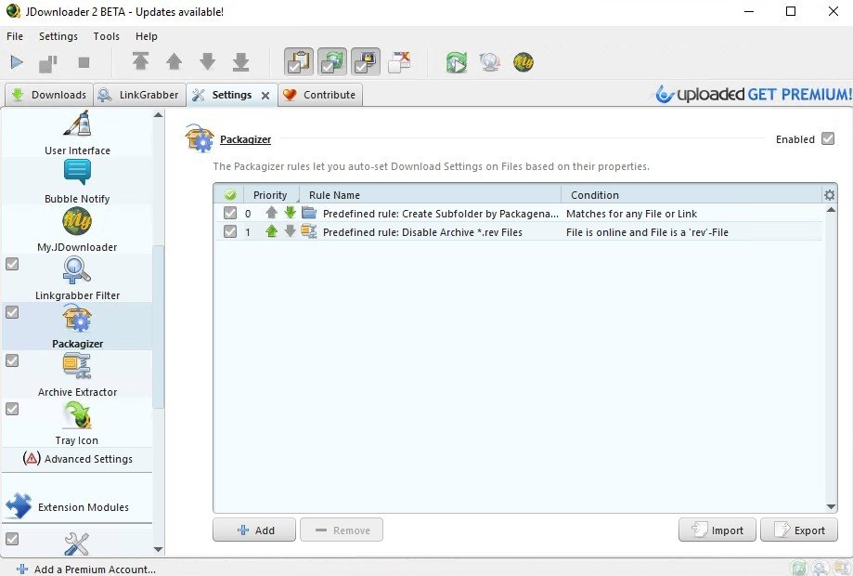Open the File menu
The image size is (853, 576).
(15, 36)
